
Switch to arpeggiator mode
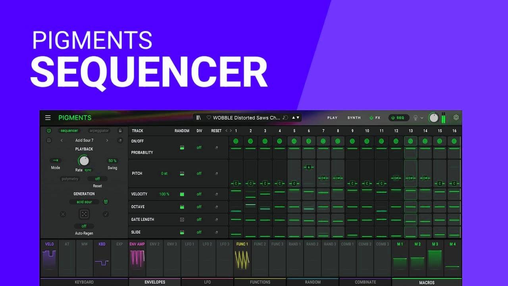(x=99, y=131)
